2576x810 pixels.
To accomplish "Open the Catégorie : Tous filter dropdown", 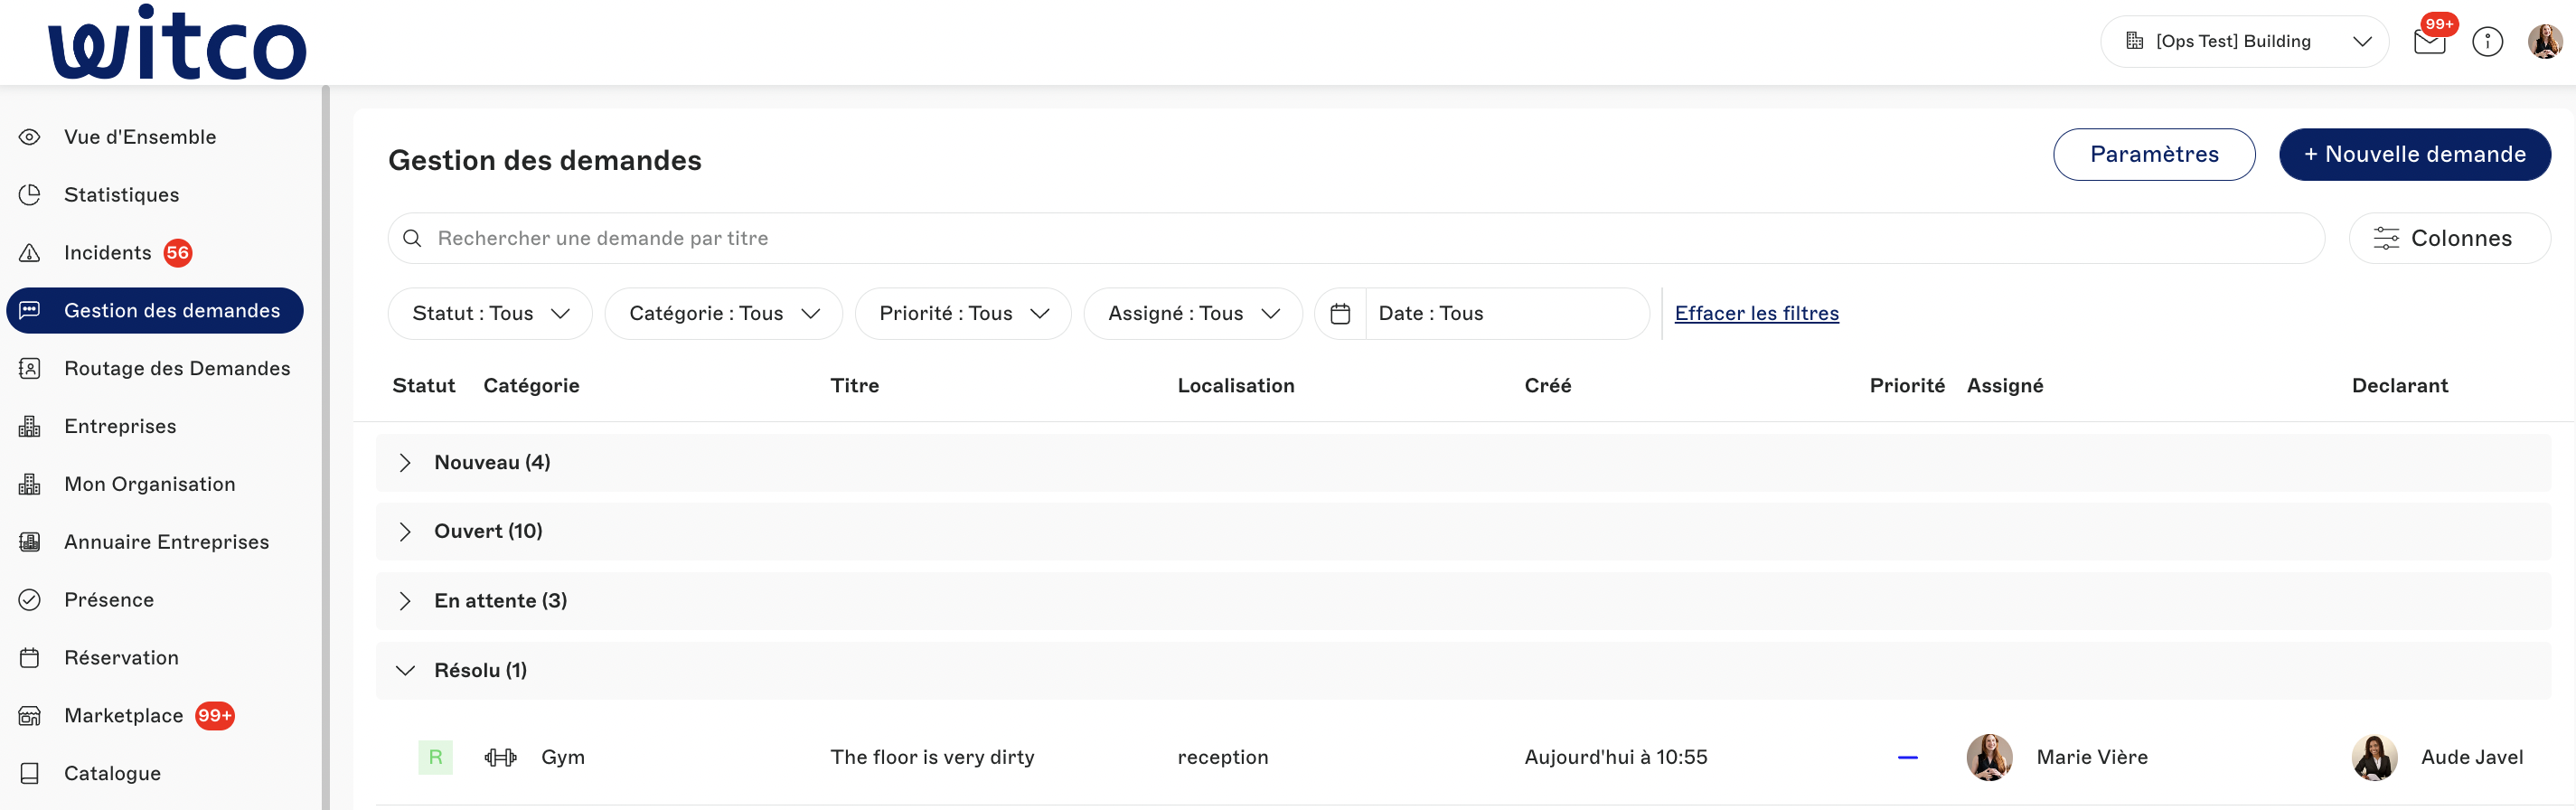I will pyautogui.click(x=724, y=314).
